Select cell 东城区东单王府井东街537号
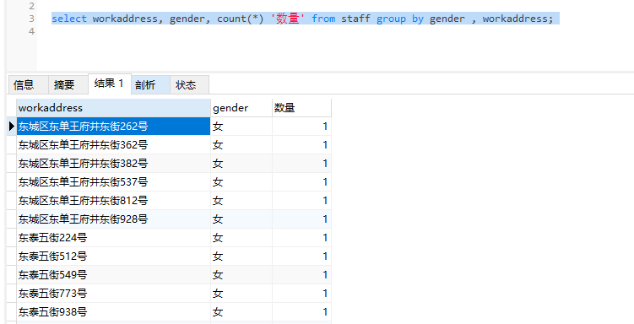Image resolution: width=634 pixels, height=324 pixels. pyautogui.click(x=113, y=181)
